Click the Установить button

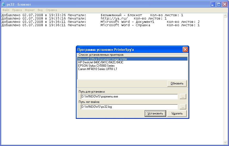tap(155, 113)
